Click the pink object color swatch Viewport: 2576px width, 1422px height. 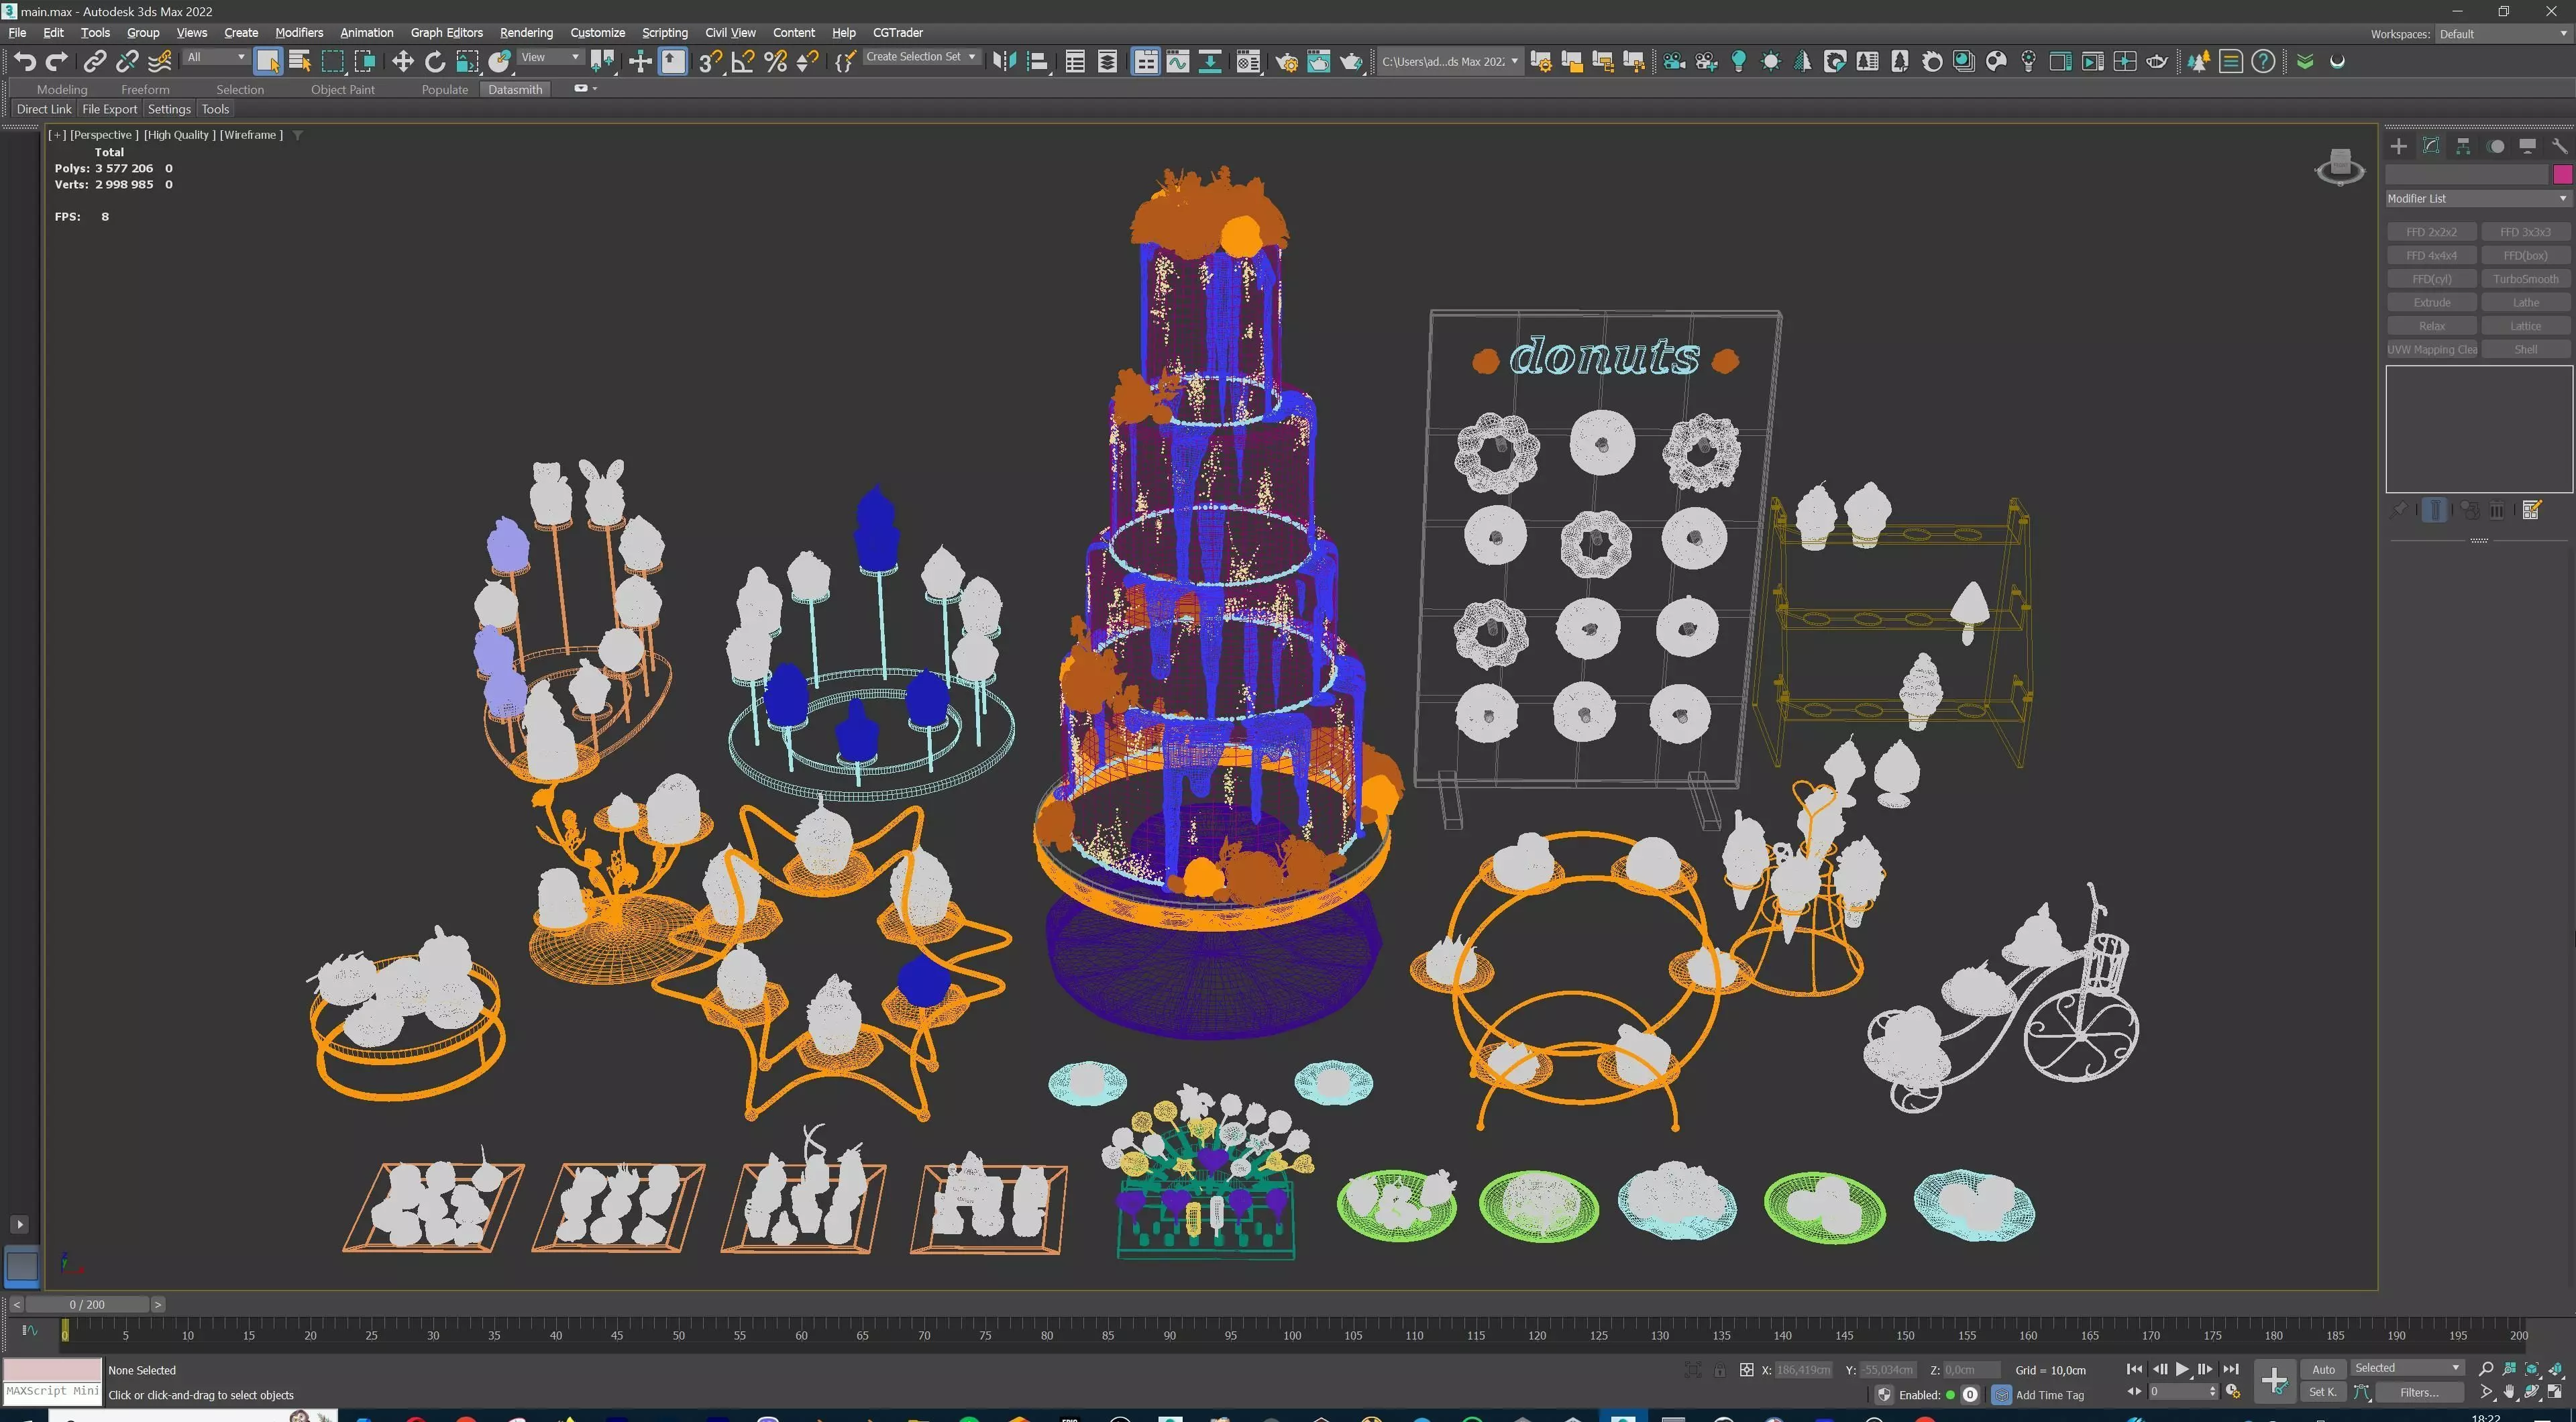click(x=2562, y=175)
